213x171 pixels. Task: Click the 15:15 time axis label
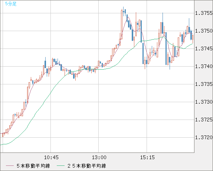(147, 157)
